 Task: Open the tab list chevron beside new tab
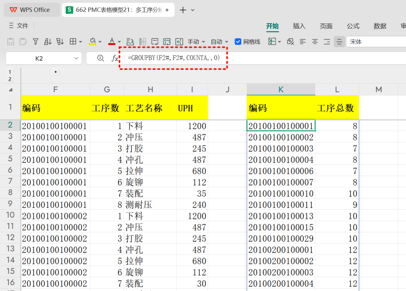coord(193,10)
